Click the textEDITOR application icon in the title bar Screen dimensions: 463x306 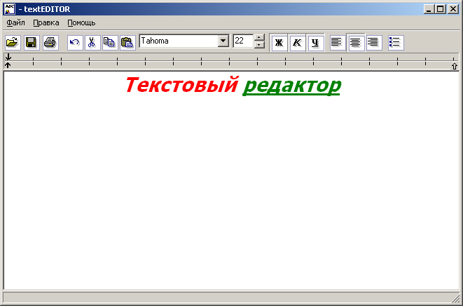9,9
